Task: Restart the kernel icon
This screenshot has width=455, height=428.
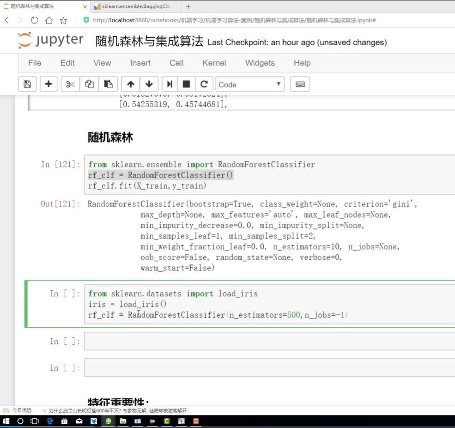Action: 204,84
